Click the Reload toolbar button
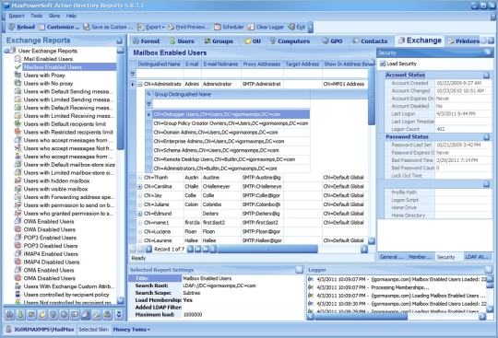Image resolution: width=498 pixels, height=338 pixels. pyautogui.click(x=21, y=28)
